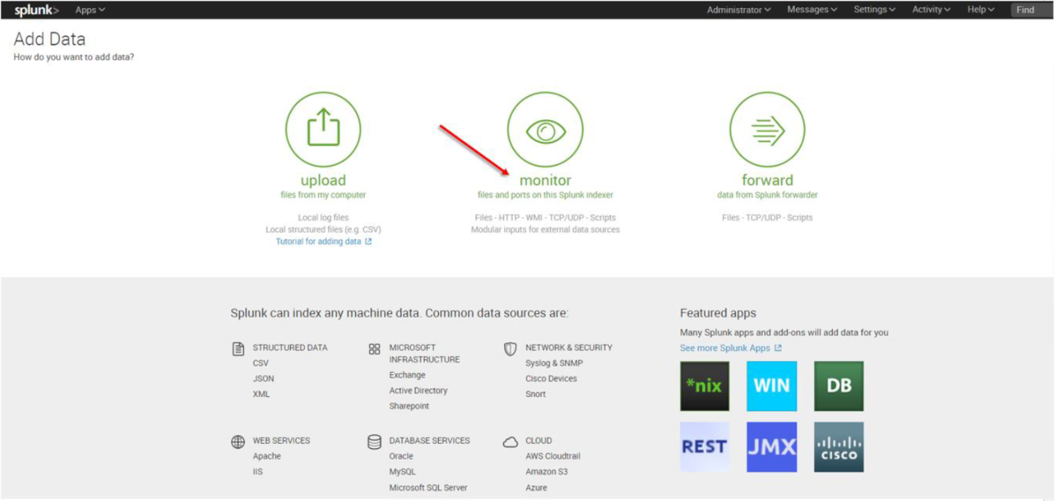Screen dimensions: 1055x501
Task: Expand the Administrator account dropdown
Action: click(x=738, y=10)
